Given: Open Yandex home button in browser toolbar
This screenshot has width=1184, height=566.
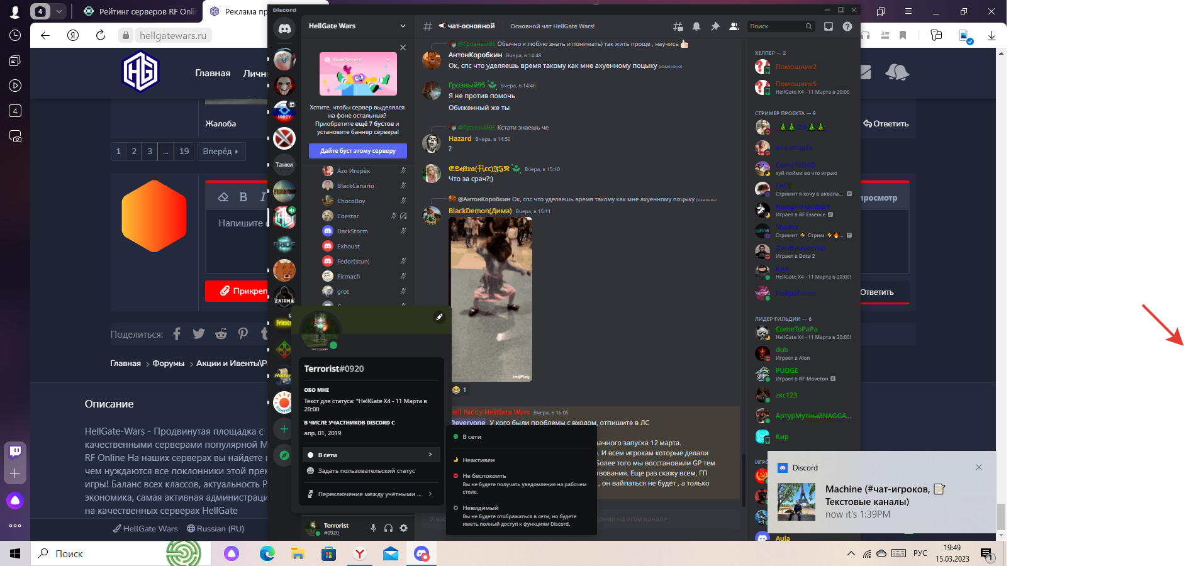Looking at the screenshot, I should (73, 35).
